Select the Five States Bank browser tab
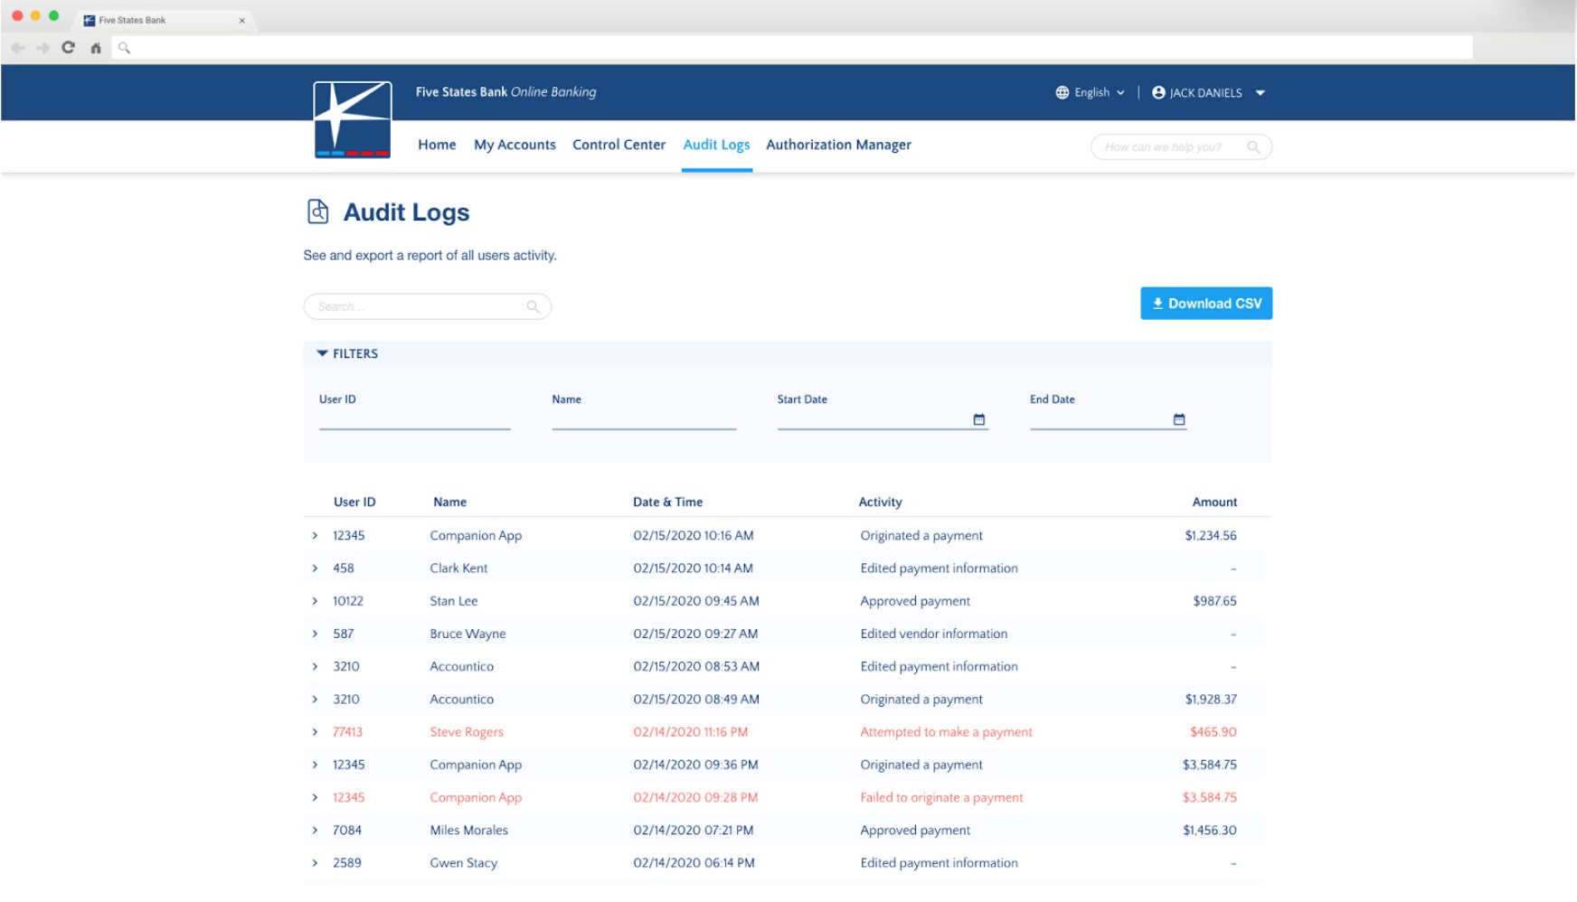The width and height of the screenshot is (1577, 902). point(163,20)
